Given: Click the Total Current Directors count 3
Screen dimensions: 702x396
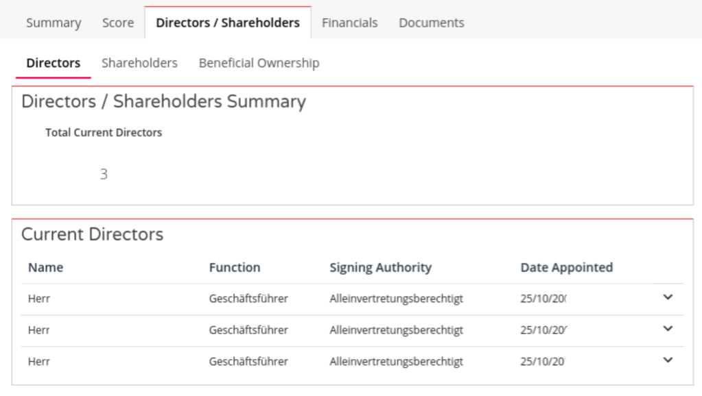Looking at the screenshot, I should coord(104,175).
